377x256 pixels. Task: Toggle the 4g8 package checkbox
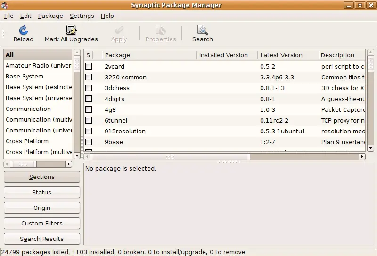[x=89, y=109]
